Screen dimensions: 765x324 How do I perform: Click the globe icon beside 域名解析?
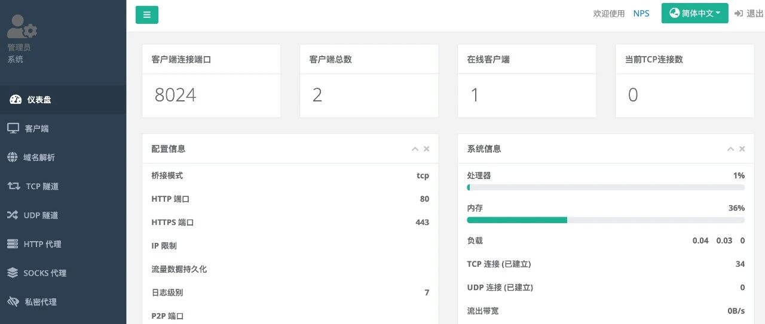point(13,158)
